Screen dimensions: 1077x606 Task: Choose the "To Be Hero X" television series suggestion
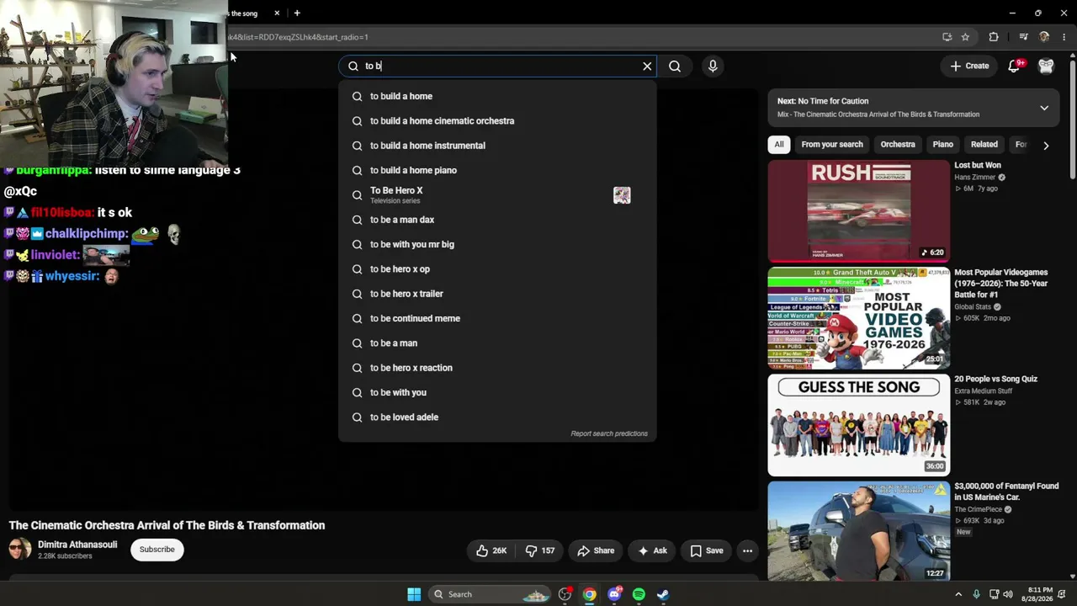pos(497,194)
